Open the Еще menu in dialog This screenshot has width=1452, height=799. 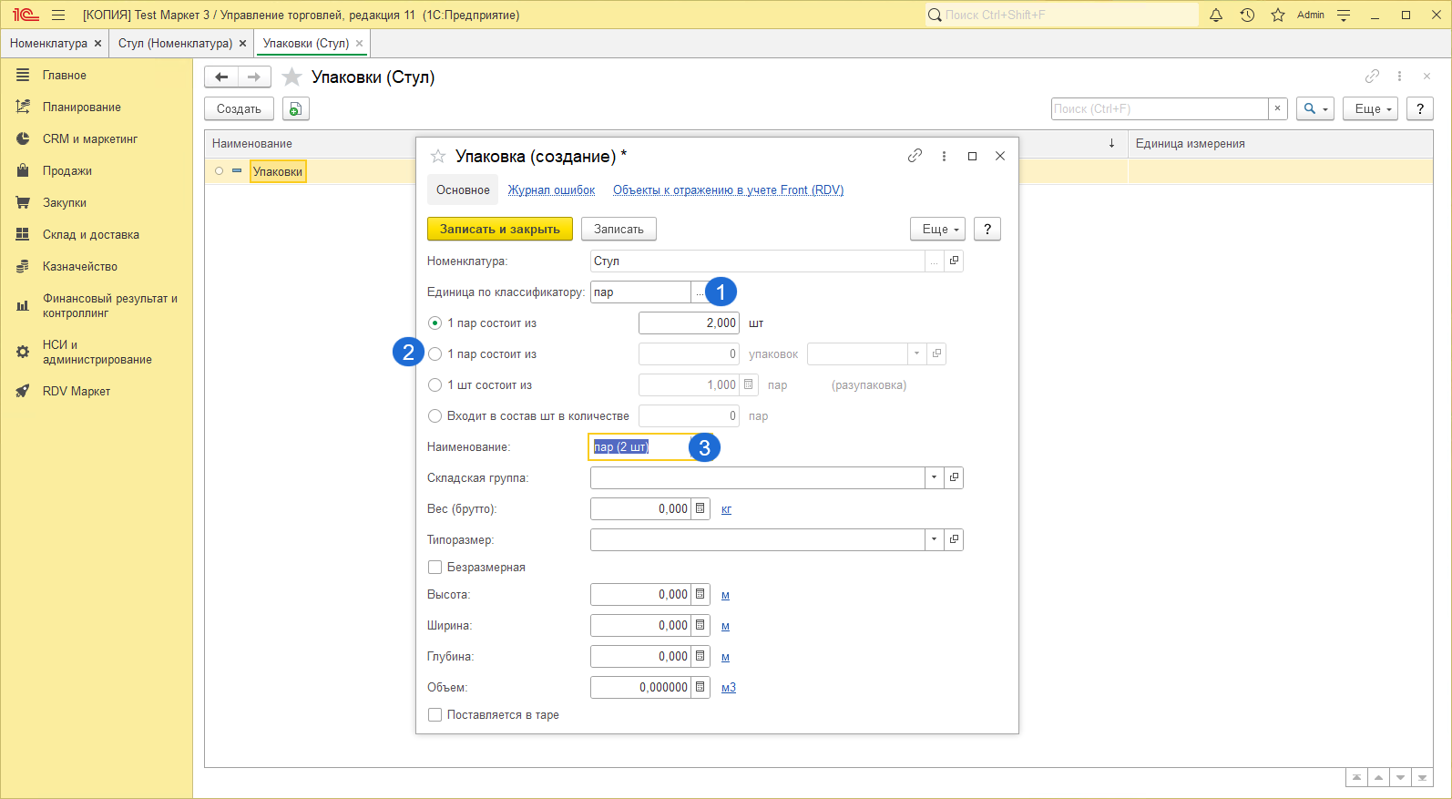[937, 230]
